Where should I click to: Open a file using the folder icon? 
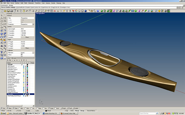(5, 11)
